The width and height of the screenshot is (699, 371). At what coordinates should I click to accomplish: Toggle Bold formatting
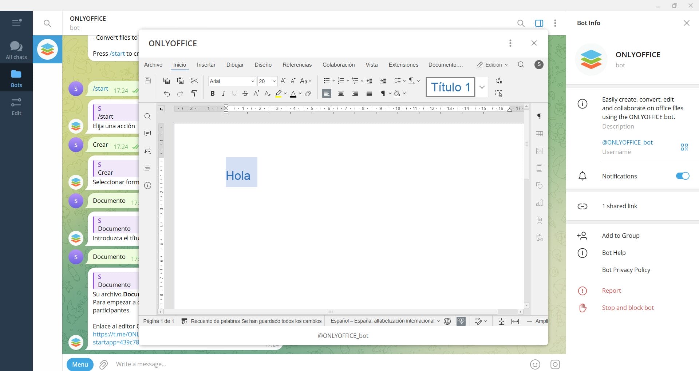[213, 94]
